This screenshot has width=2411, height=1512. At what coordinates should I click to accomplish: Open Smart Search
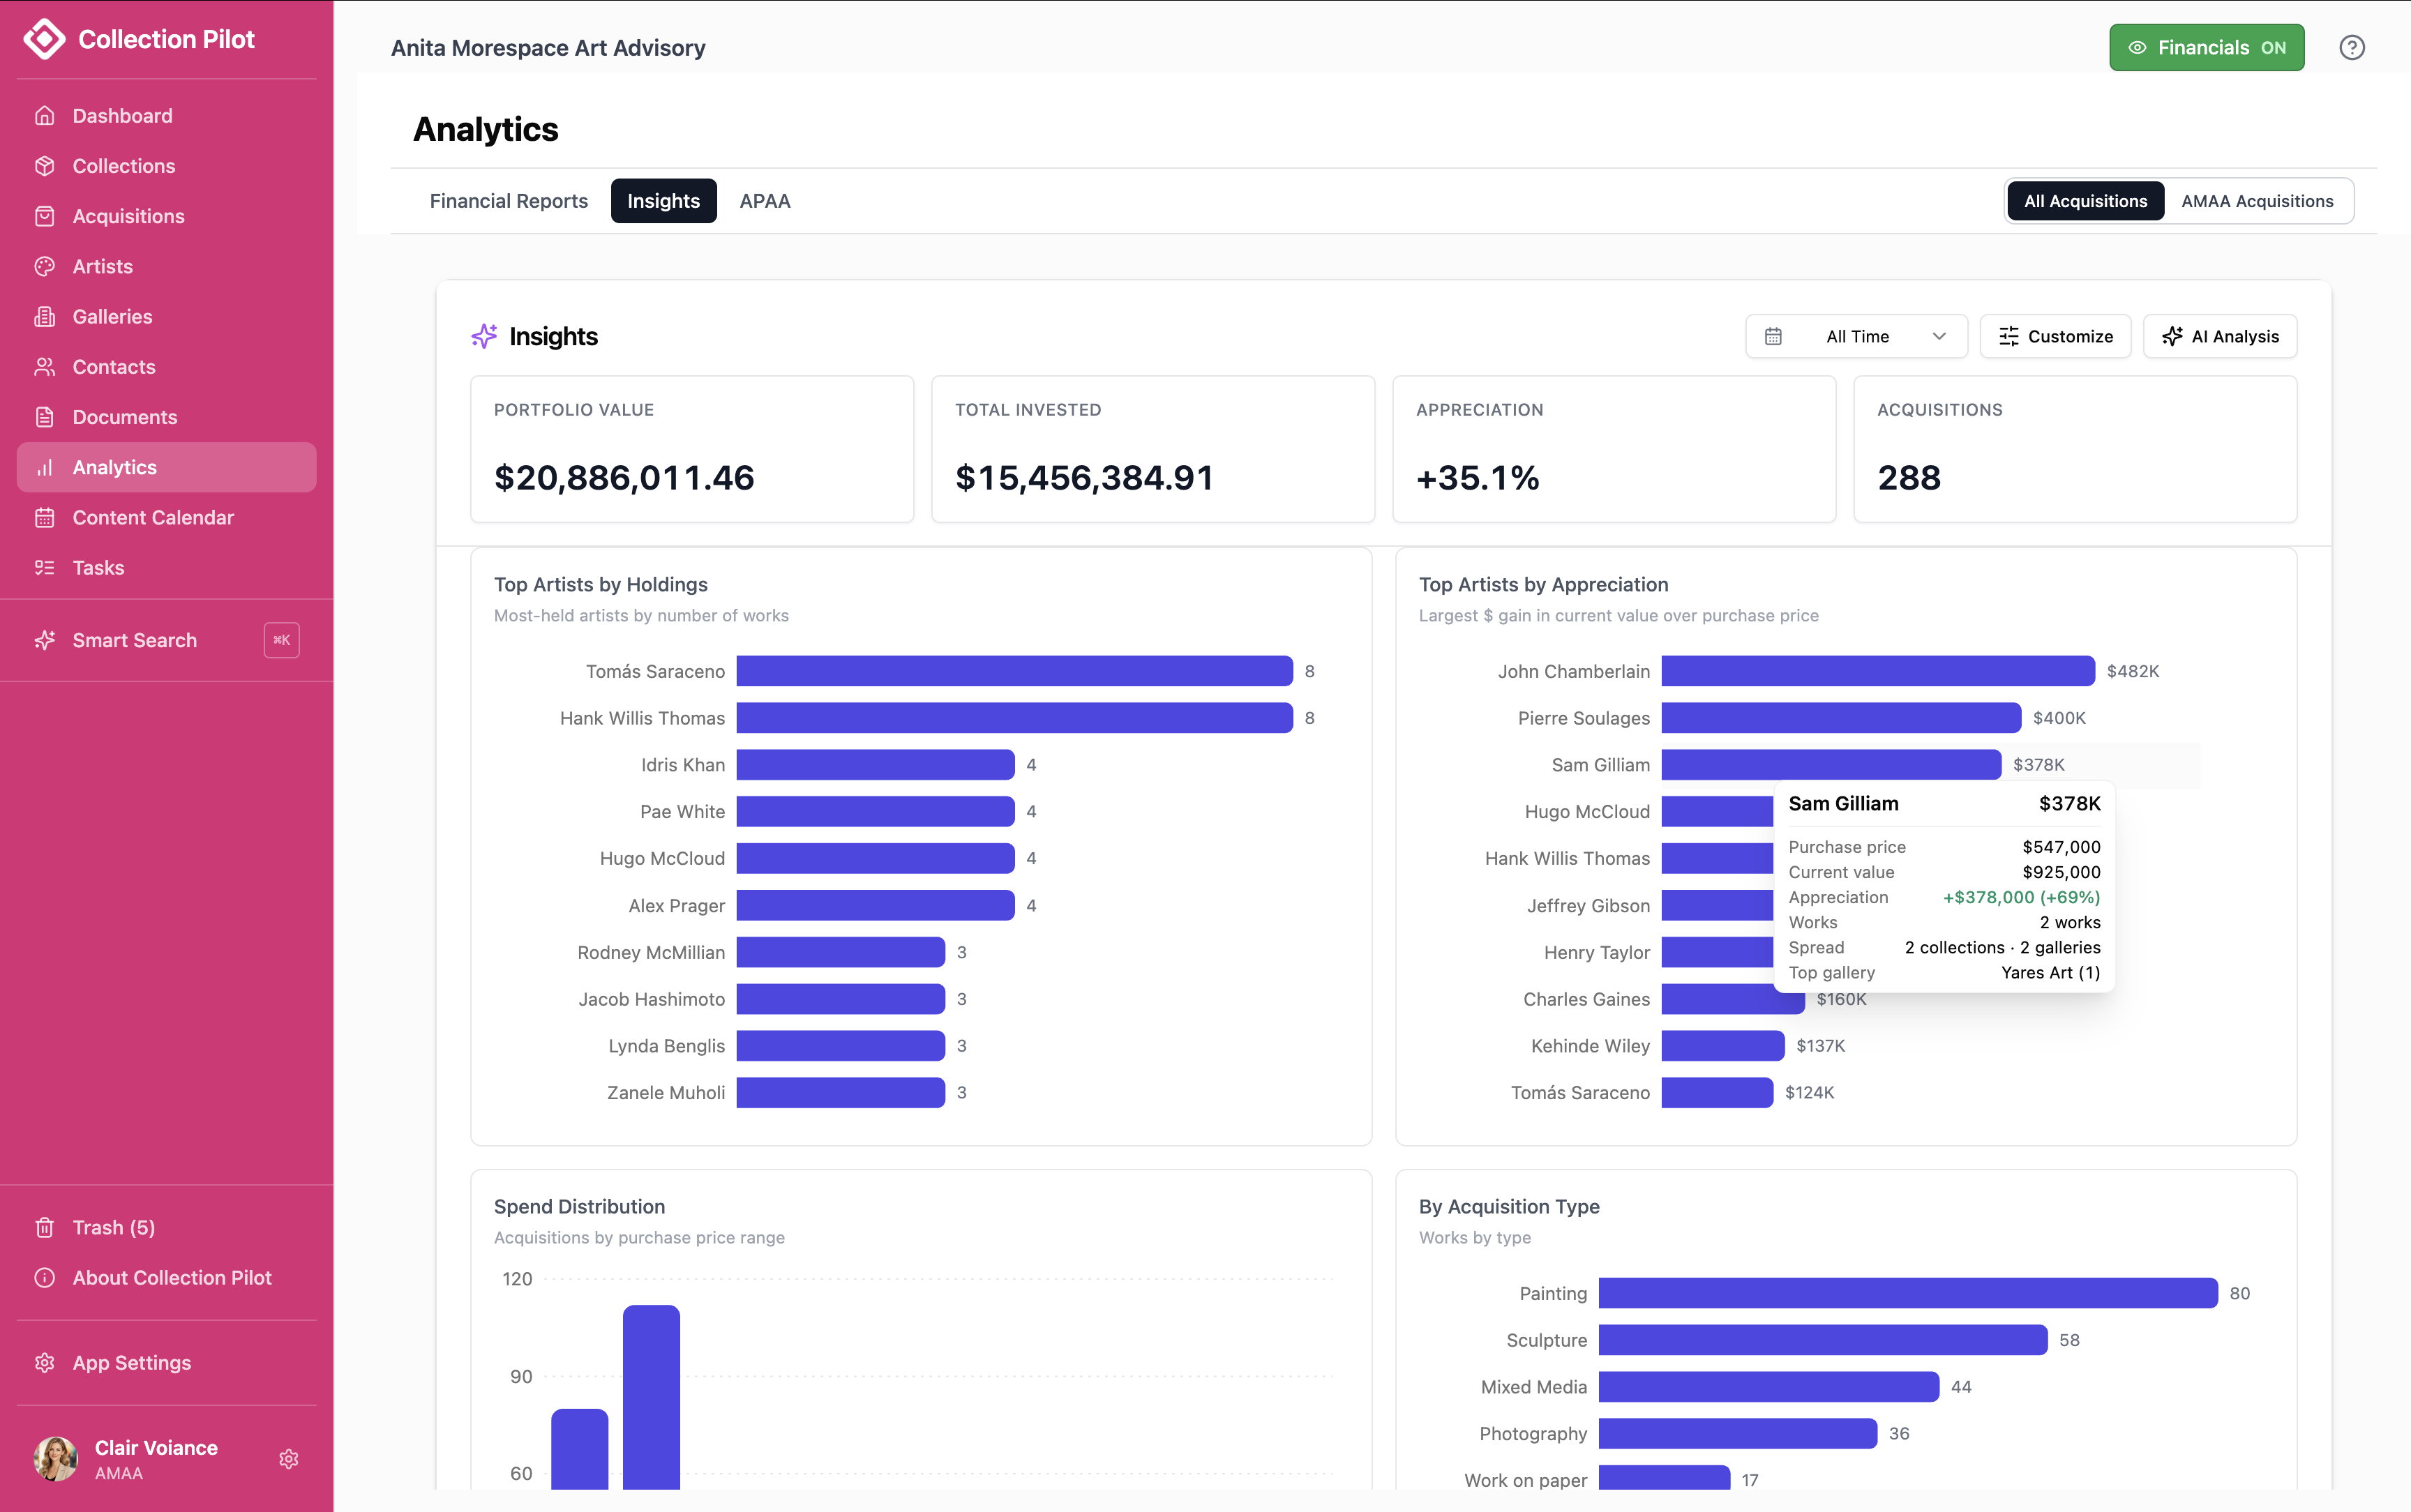[x=167, y=640]
